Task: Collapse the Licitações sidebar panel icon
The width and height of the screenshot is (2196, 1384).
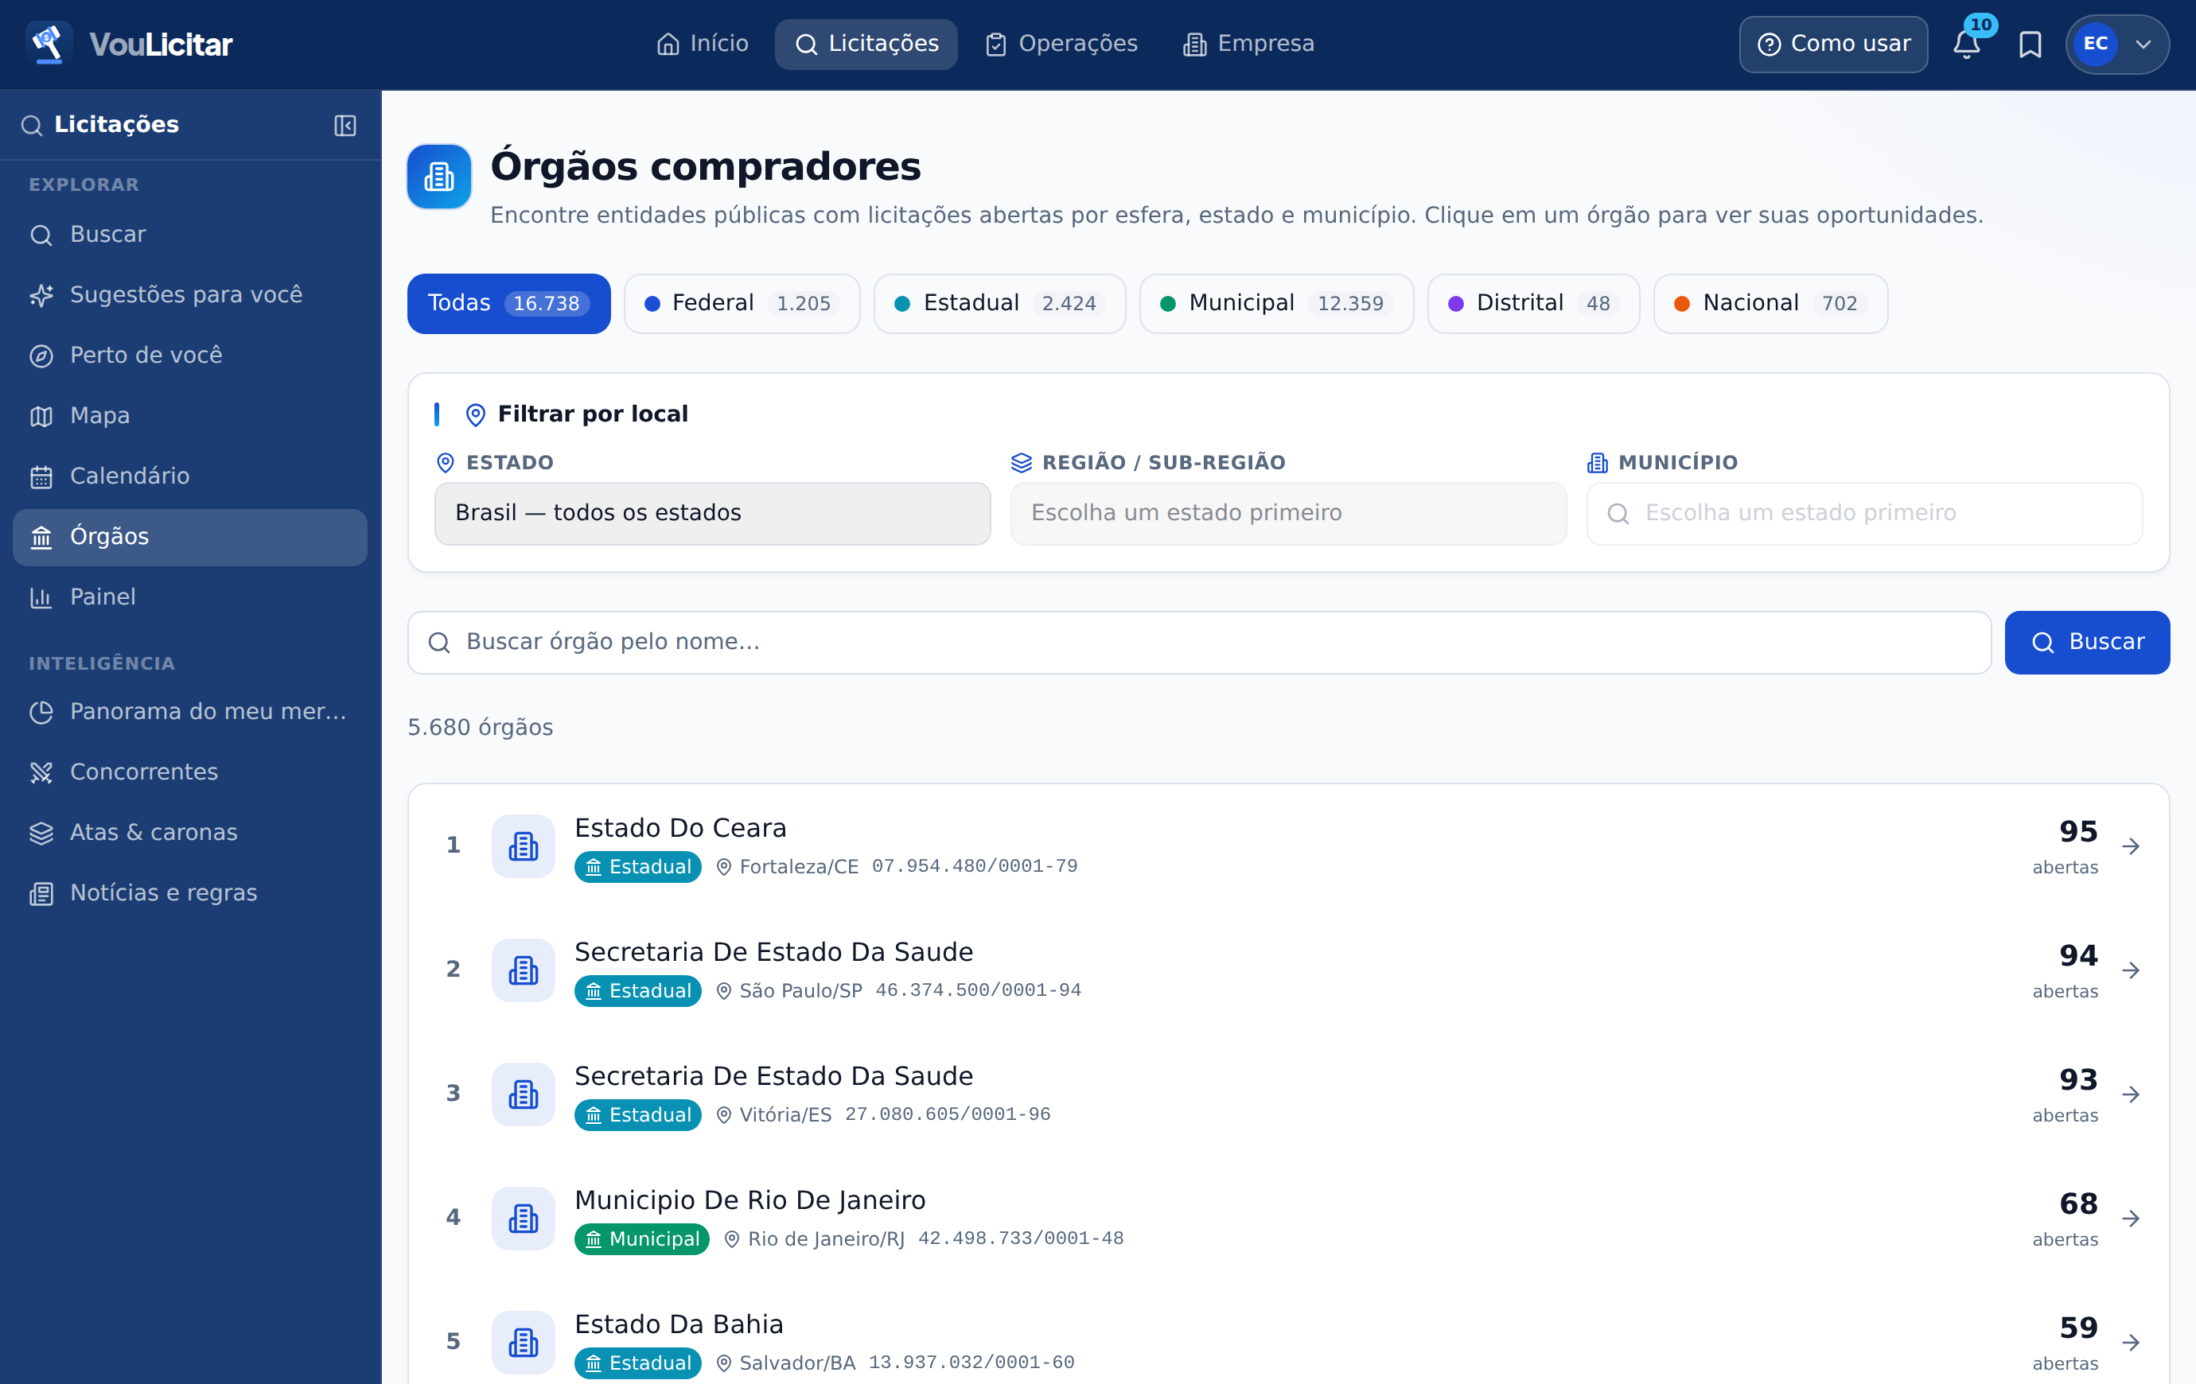Action: click(x=345, y=125)
